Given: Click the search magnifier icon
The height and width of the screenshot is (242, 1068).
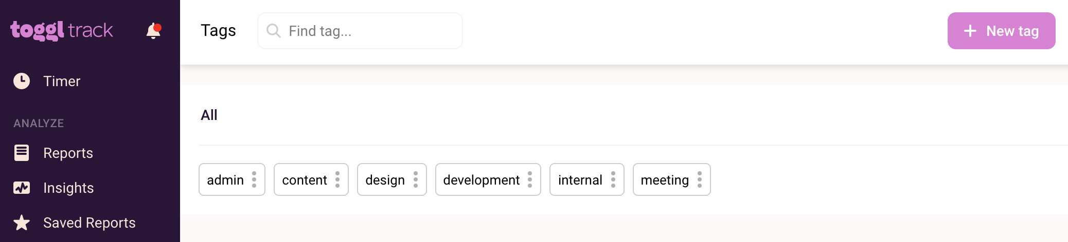Looking at the screenshot, I should pos(273,31).
